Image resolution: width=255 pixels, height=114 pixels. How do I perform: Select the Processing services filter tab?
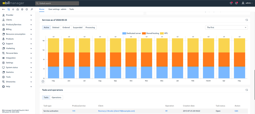click(x=90, y=27)
